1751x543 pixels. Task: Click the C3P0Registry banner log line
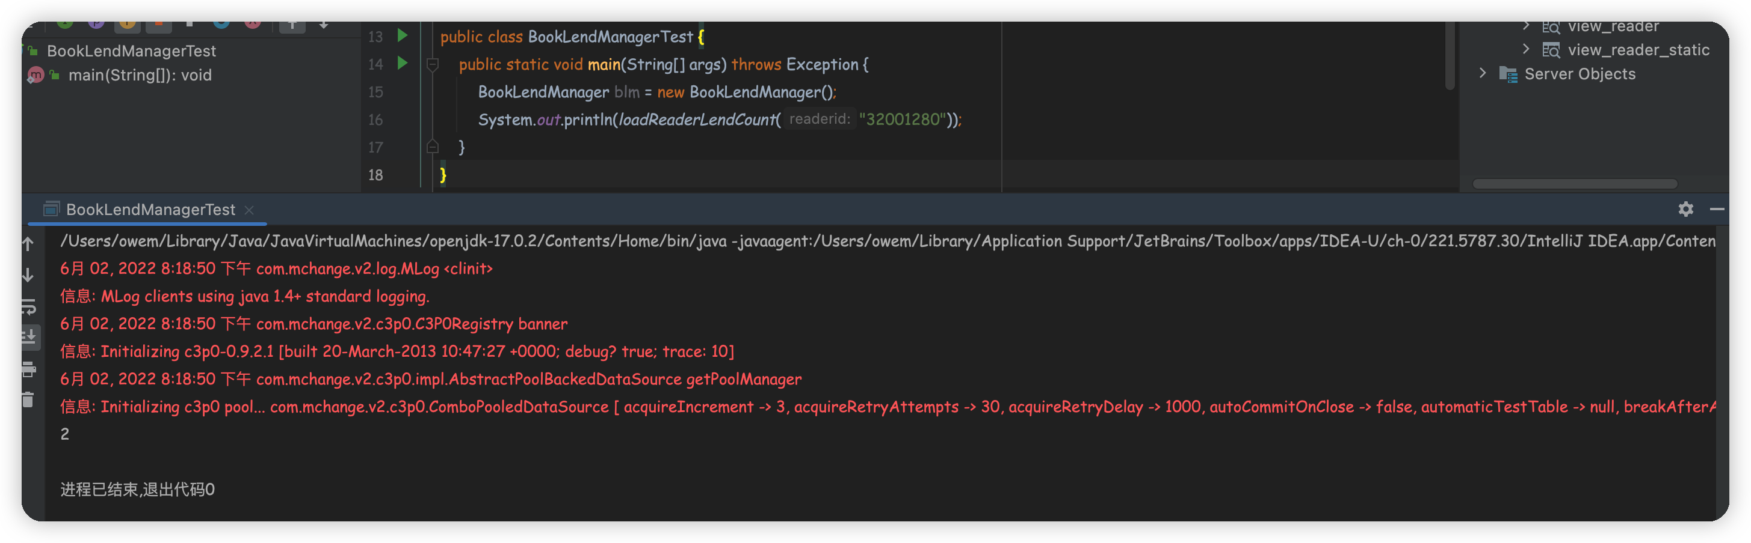[x=313, y=324]
